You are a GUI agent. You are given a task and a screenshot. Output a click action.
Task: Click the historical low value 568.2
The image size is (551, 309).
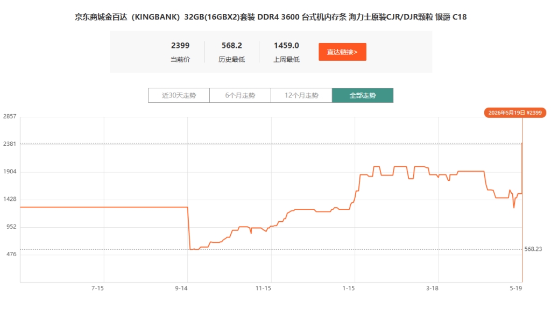[231, 46]
